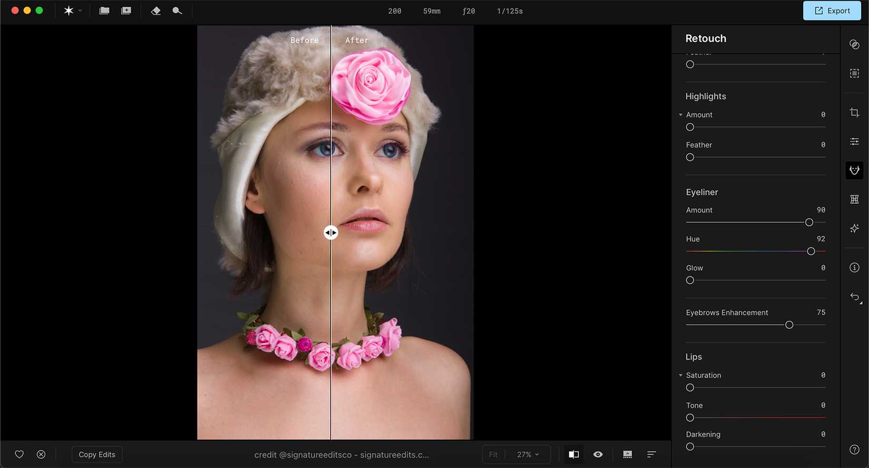Select the eraser tool icon
Screen dimensions: 869x468
coord(156,11)
